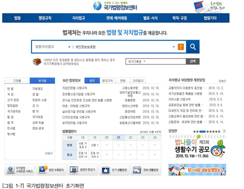Open the 국가보훈 category
The height and width of the screenshot is (189, 244).
[x=38, y=117]
